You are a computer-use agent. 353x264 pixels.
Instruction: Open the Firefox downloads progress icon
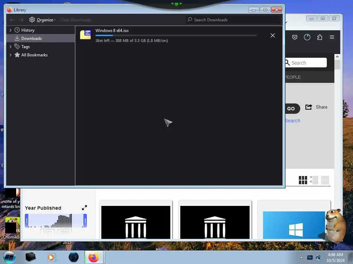point(307,37)
